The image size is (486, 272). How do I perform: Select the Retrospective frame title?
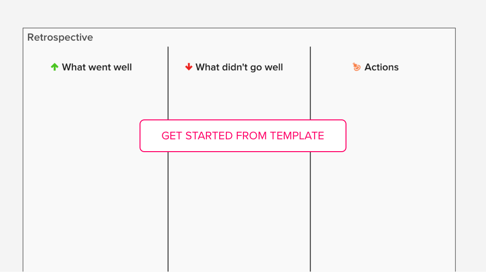click(x=60, y=37)
